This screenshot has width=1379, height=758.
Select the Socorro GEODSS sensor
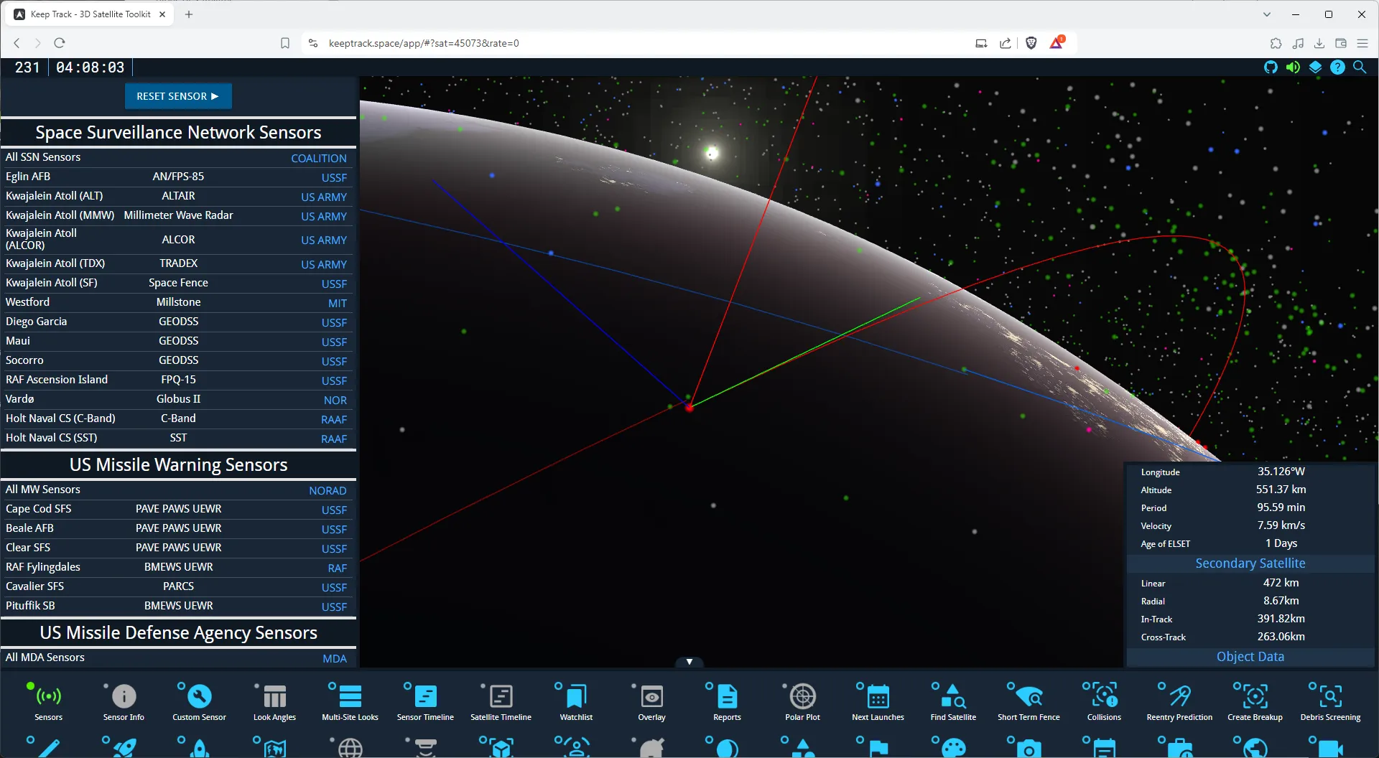(177, 360)
